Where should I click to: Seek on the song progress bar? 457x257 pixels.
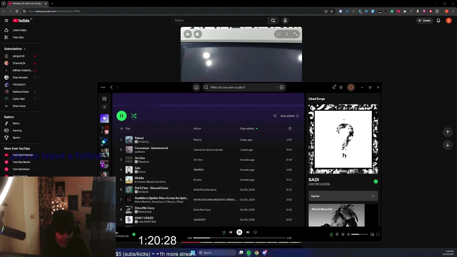239,238
